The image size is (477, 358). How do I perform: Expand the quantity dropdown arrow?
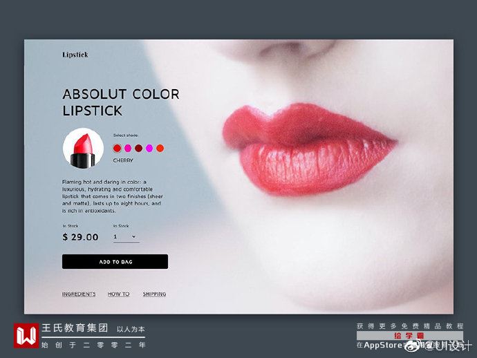[133, 236]
